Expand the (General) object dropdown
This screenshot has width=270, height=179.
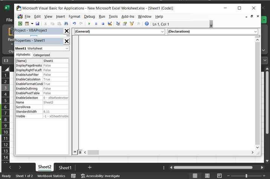[162, 31]
